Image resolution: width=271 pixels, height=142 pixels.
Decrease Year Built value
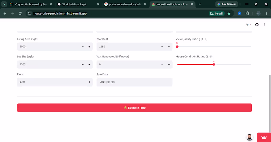click(162, 47)
